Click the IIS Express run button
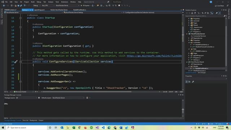 85,6
